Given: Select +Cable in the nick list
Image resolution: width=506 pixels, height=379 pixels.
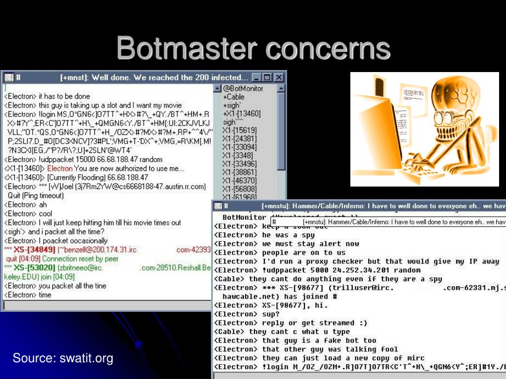Looking at the screenshot, I should [x=234, y=97].
